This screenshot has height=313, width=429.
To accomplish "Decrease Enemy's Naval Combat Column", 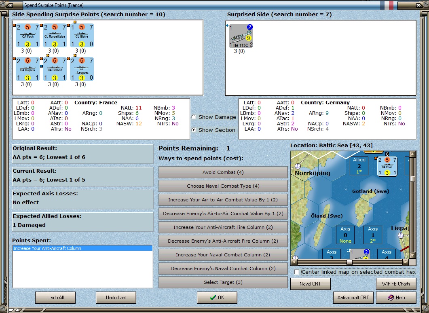I will point(223,269).
